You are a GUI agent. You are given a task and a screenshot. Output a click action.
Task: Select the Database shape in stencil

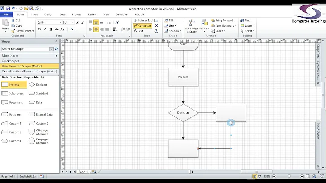click(x=11, y=114)
